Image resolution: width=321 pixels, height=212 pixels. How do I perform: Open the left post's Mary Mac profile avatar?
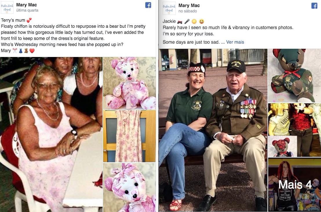(x=7, y=7)
